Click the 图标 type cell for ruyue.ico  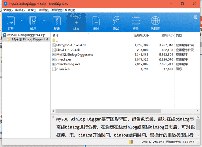[179, 69]
